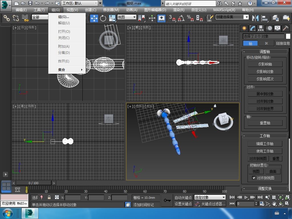The width and height of the screenshot is (292, 219).
Task: Switch to the 链接信息 tab
Action: 283,43
